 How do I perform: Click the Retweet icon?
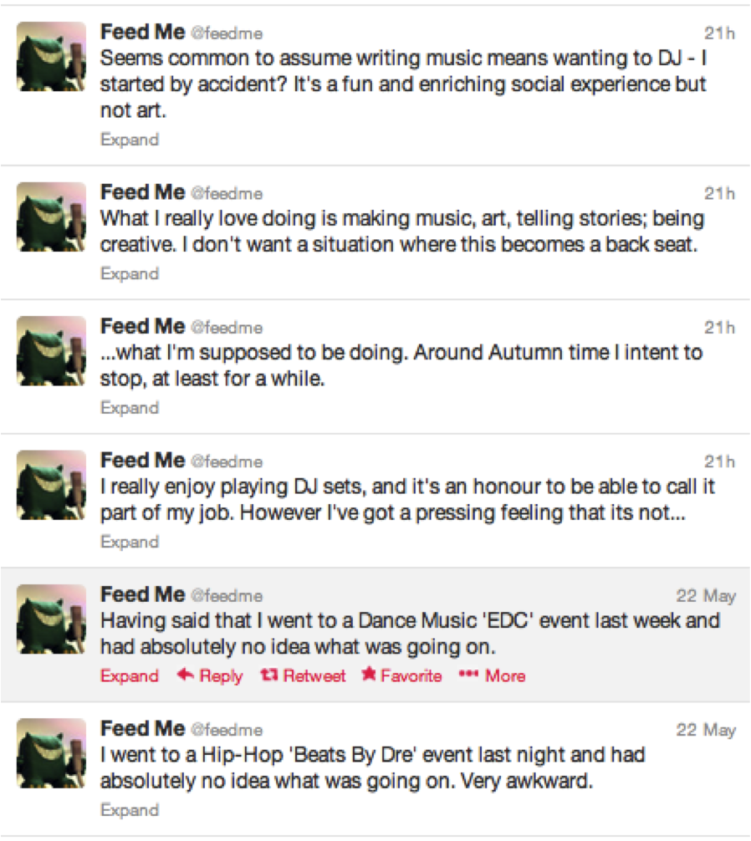point(269,675)
